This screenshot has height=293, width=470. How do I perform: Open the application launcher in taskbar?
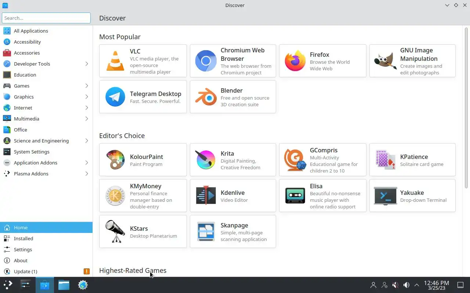coord(8,285)
